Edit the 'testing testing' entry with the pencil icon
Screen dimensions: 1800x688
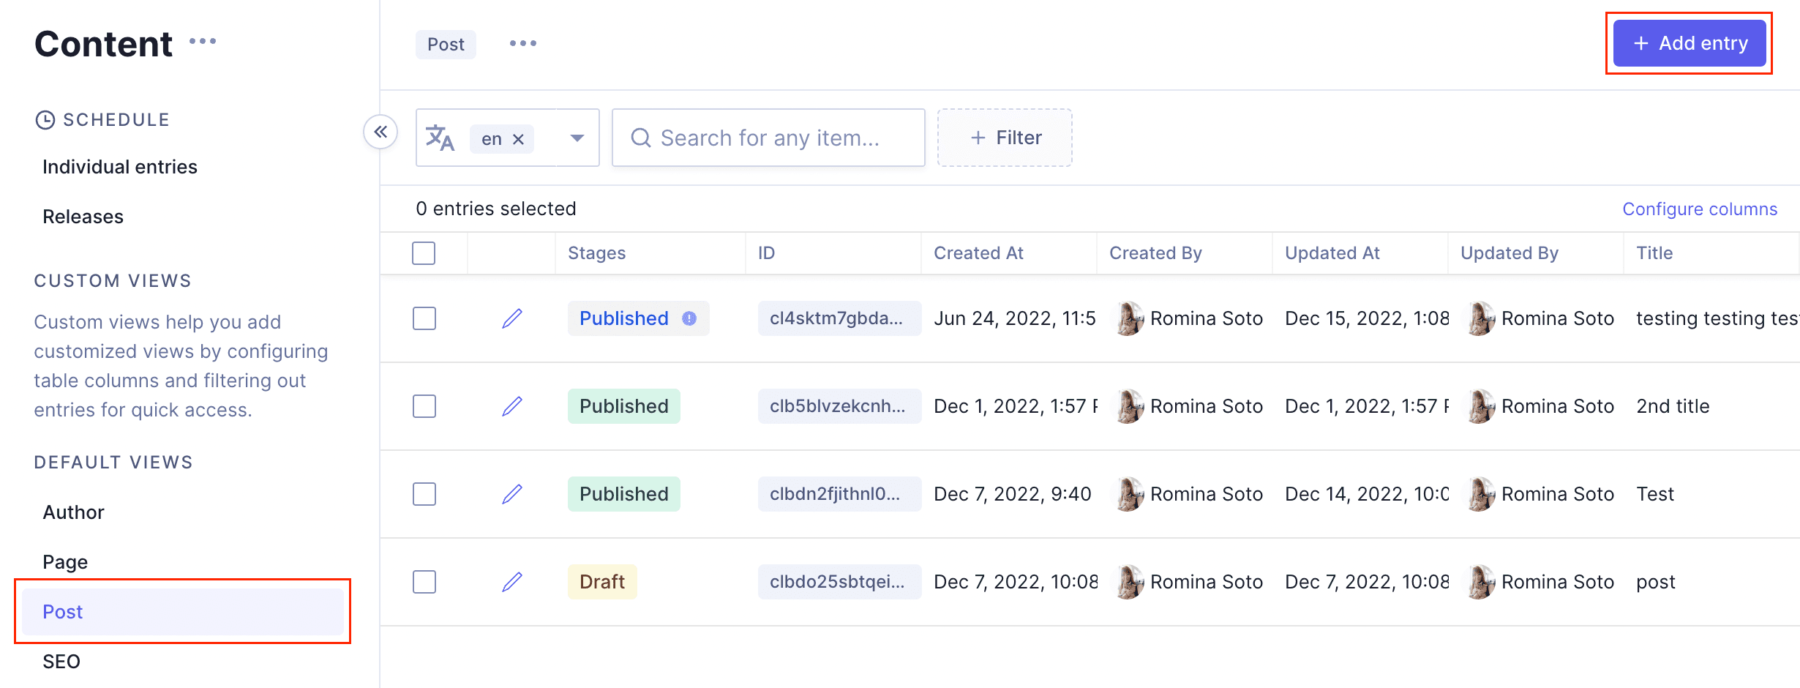511,318
